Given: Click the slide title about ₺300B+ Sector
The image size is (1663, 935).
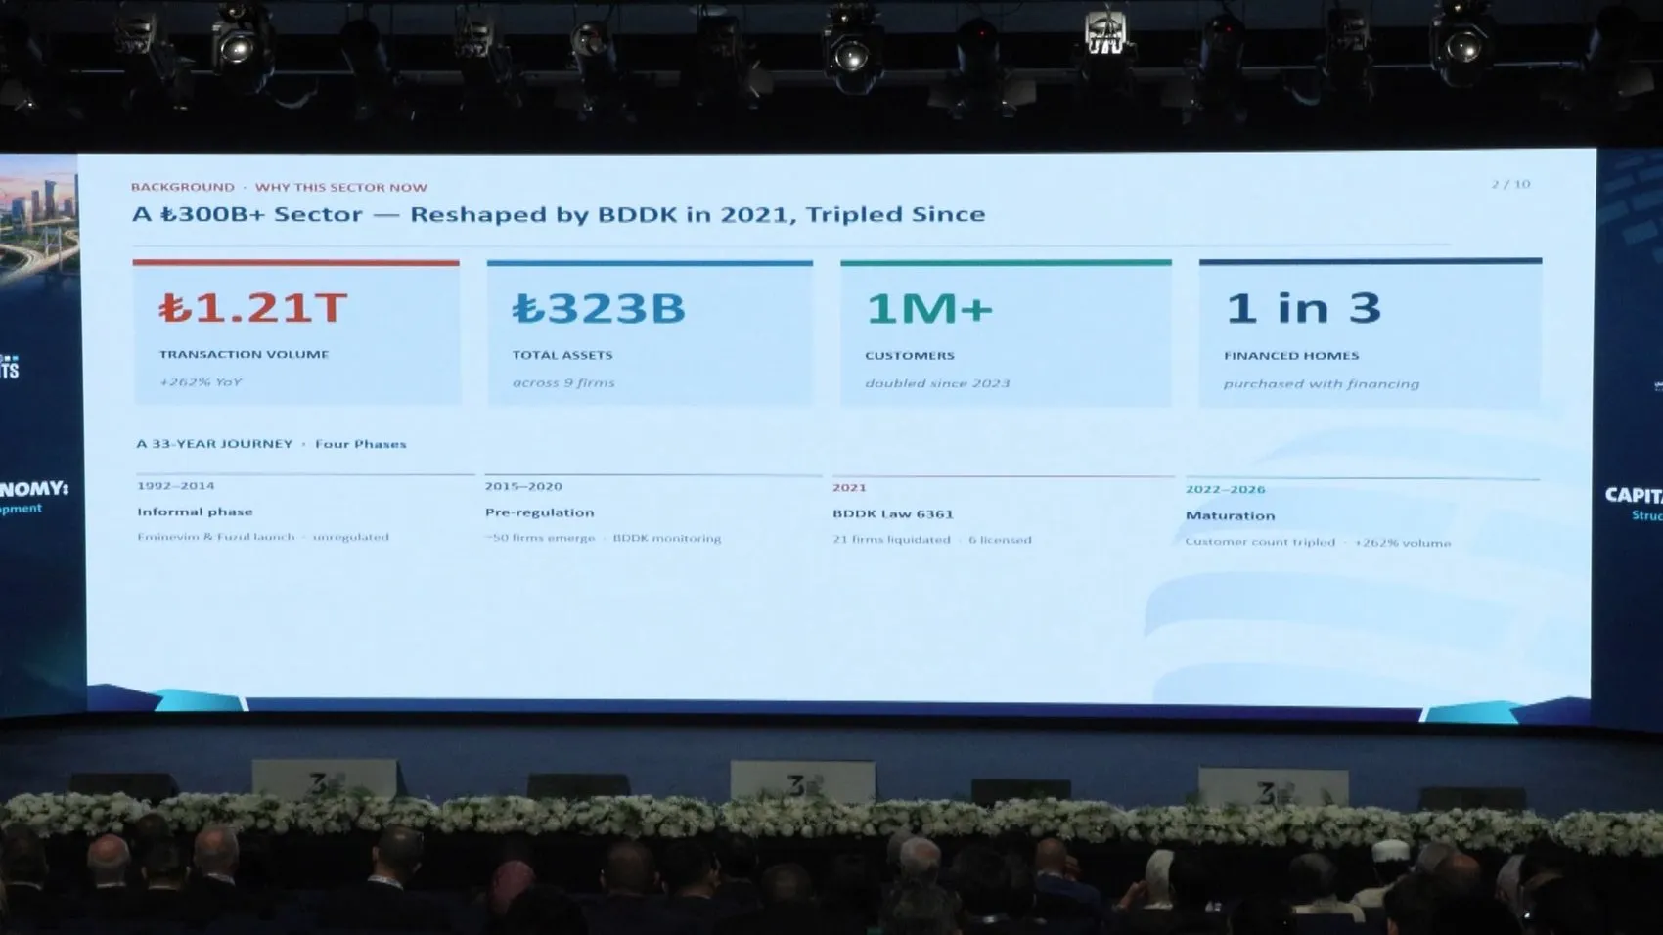Looking at the screenshot, I should tap(559, 214).
